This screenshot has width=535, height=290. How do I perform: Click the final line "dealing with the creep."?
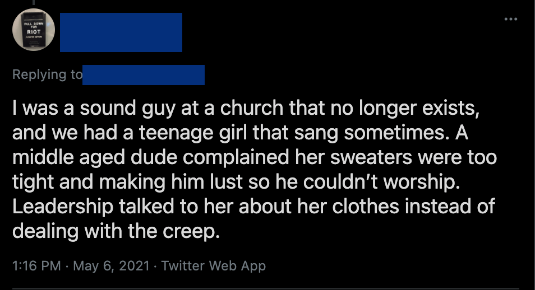click(x=116, y=230)
